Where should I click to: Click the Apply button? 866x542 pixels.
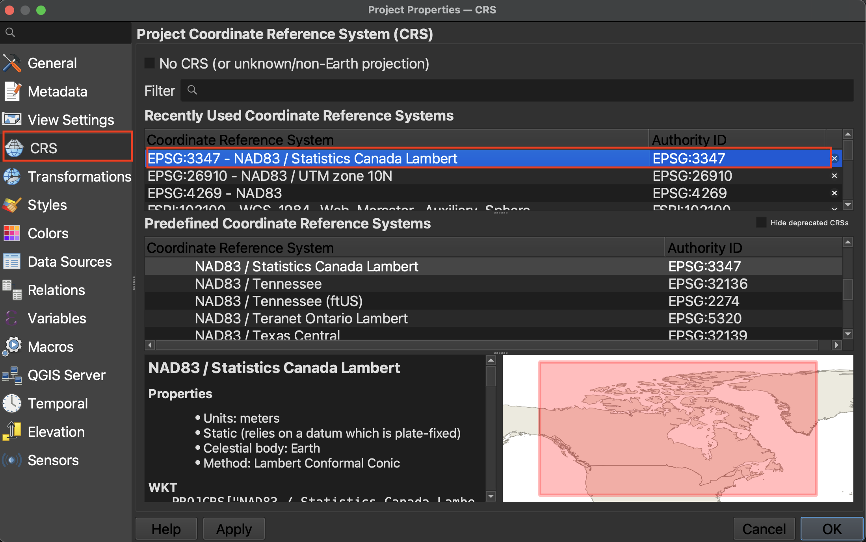tap(234, 529)
